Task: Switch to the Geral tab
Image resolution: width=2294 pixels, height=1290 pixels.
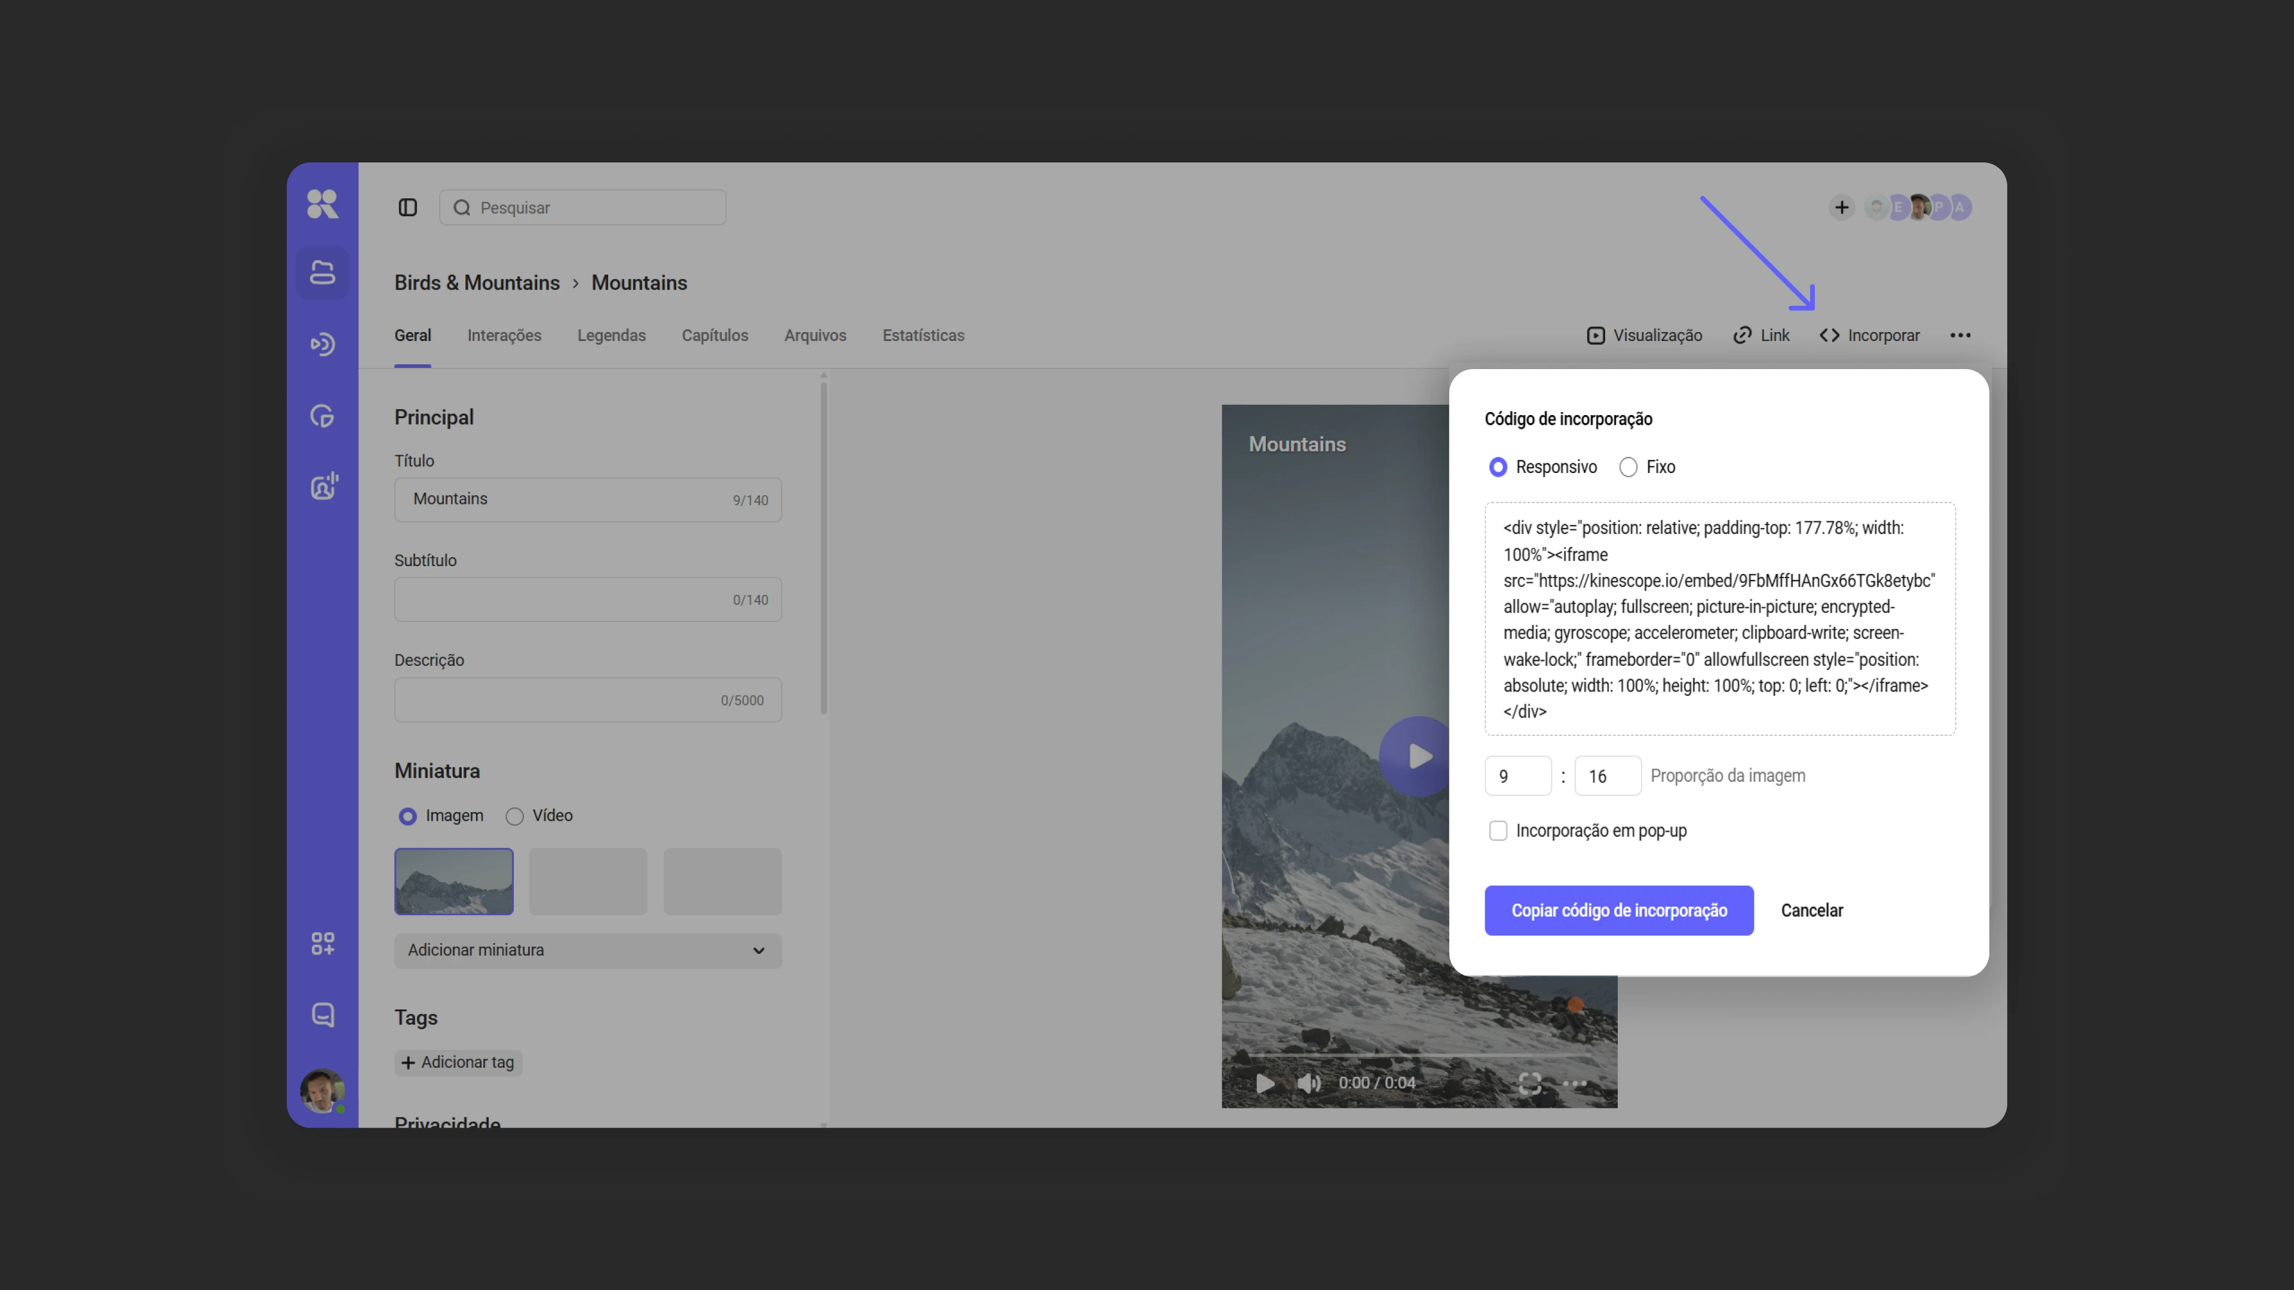Action: (412, 336)
